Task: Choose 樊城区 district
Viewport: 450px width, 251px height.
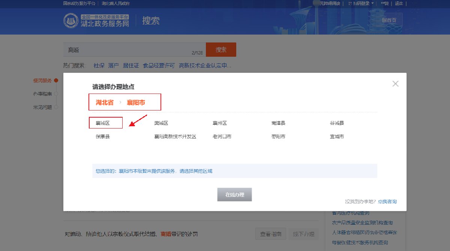Action: (x=161, y=123)
